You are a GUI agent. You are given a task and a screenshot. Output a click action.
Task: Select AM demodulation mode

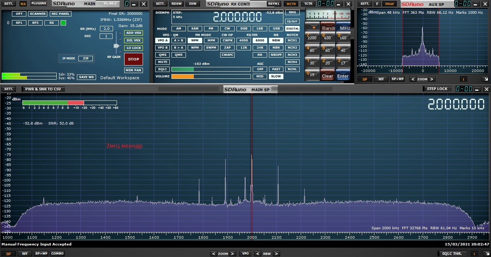pos(179,29)
